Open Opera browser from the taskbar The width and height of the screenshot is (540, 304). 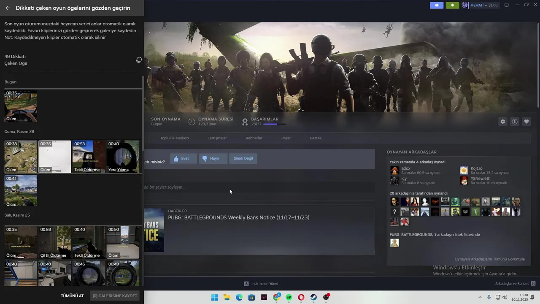[301, 297]
